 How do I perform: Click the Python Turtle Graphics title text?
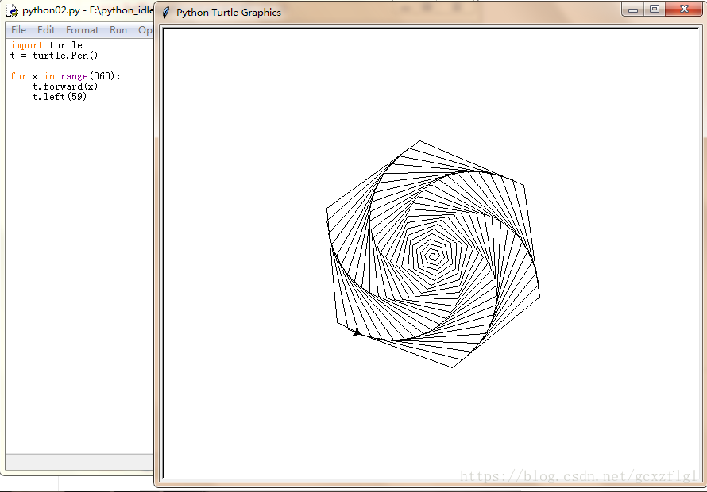(229, 13)
